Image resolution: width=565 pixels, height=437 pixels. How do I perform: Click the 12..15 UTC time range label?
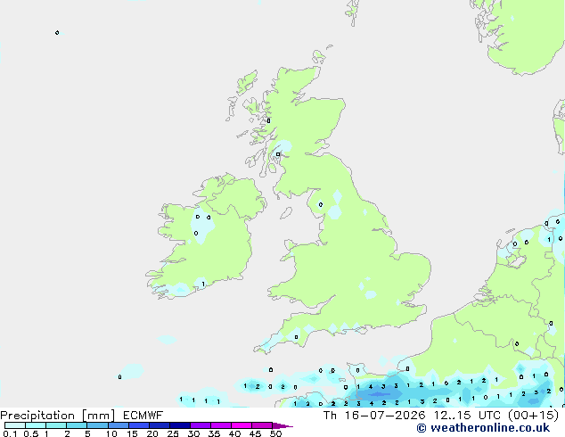(467, 416)
